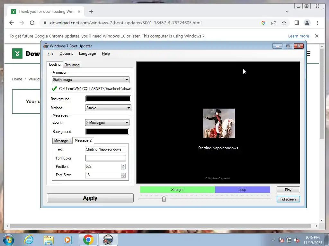Click the animation file path field
The height and width of the screenshot is (246, 329).
[x=95, y=89]
